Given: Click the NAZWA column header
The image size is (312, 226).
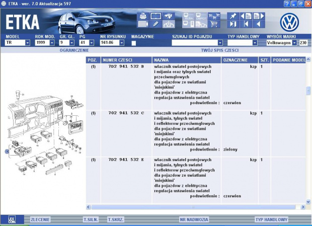Looking at the screenshot, I should pos(187,60).
